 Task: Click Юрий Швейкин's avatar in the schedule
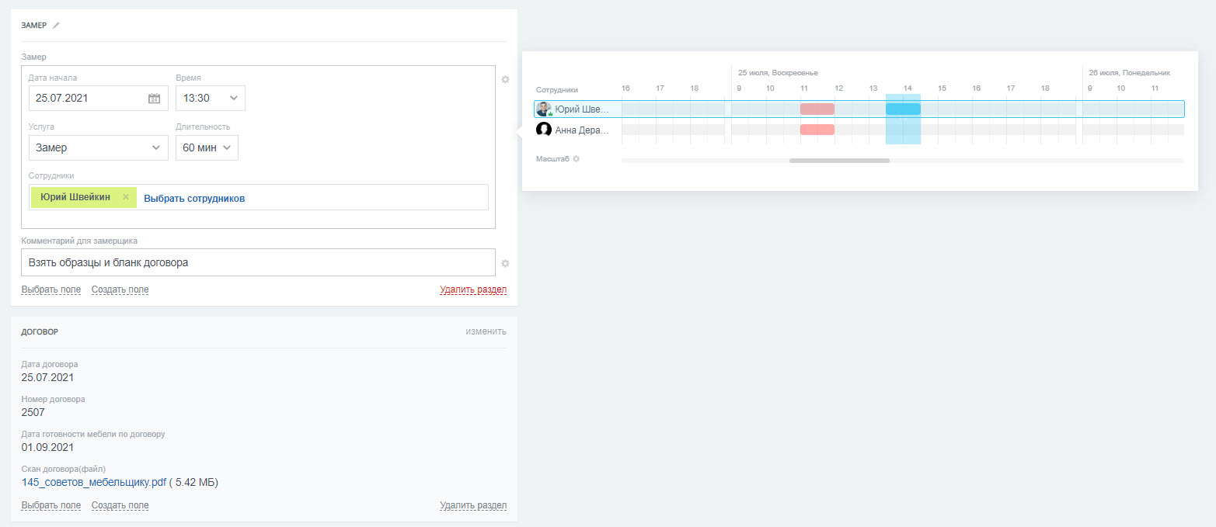[544, 109]
